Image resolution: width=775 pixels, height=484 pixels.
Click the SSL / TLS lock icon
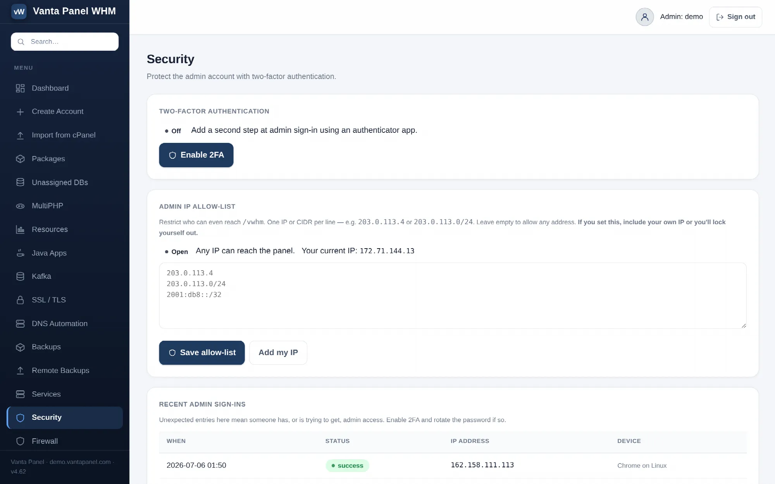(x=20, y=300)
